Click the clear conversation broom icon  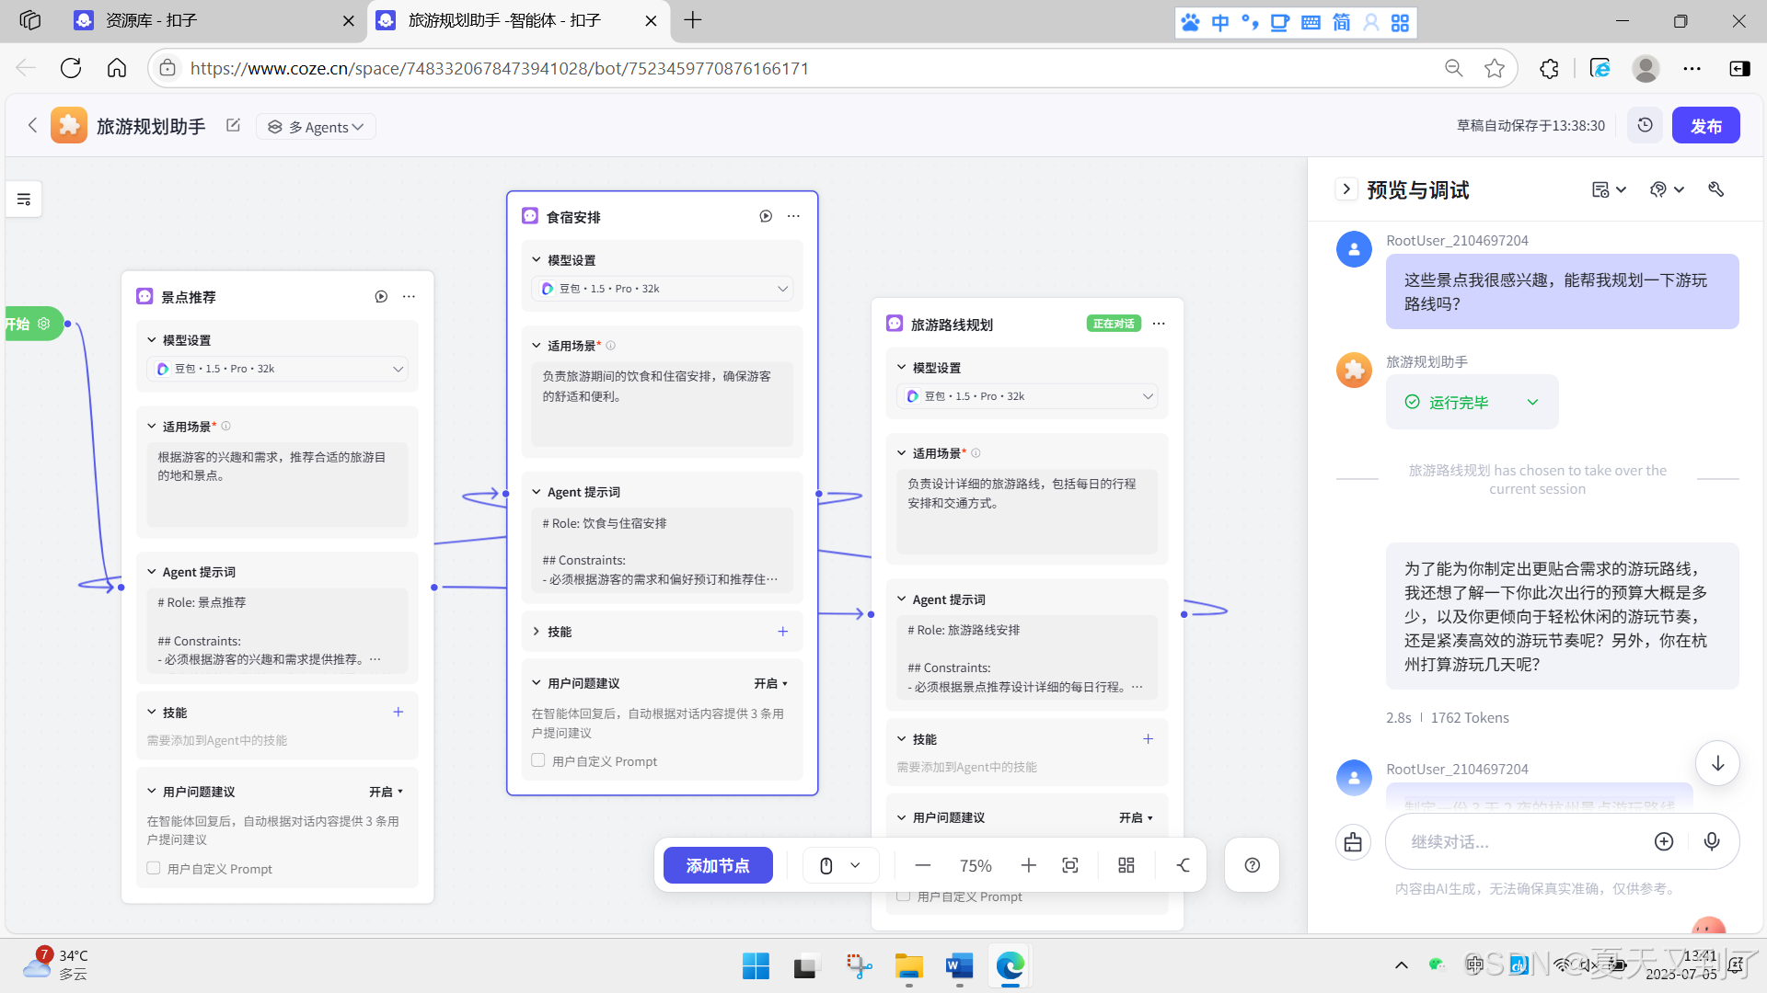(1353, 841)
